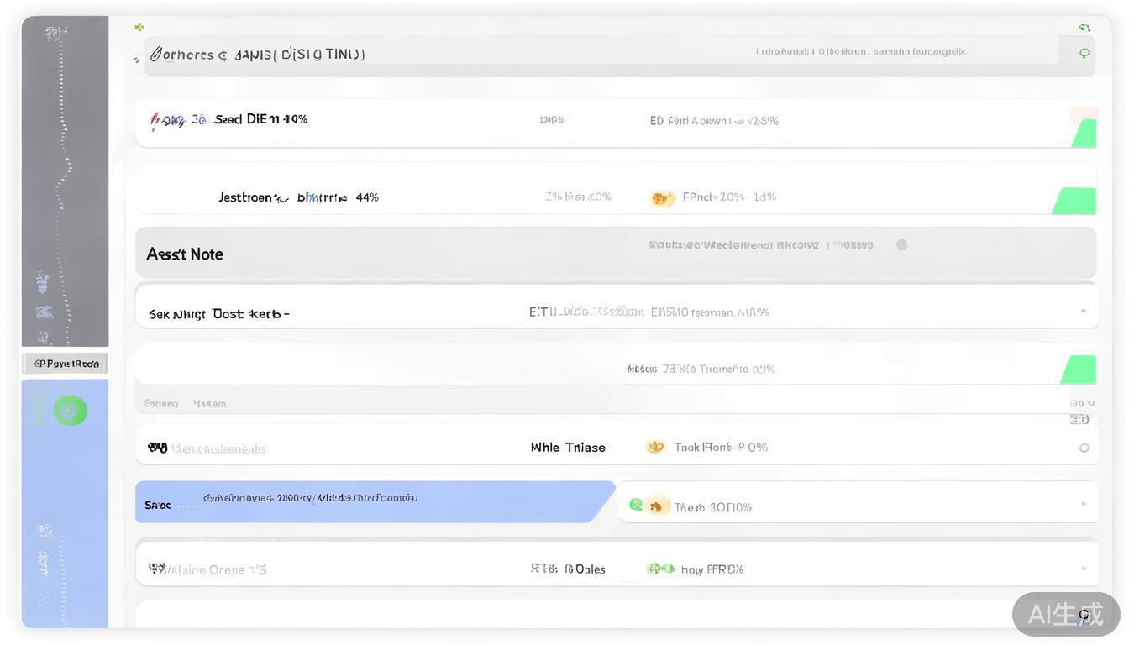Viewport: 1129px width, 645px height.
Task: Expand the 'Asst Note' section header
Action: pos(185,254)
